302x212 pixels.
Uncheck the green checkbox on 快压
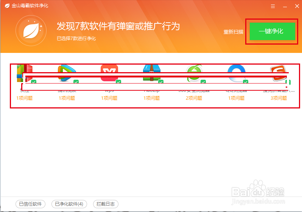[34, 82]
